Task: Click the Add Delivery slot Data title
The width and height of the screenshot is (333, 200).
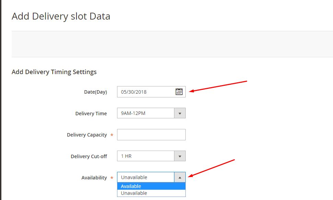Action: pyautogui.click(x=61, y=16)
